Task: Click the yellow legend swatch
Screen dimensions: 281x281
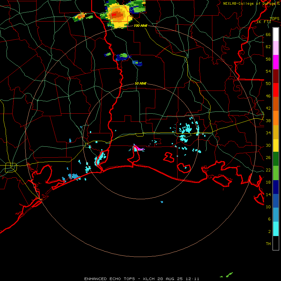Action: click(276, 145)
